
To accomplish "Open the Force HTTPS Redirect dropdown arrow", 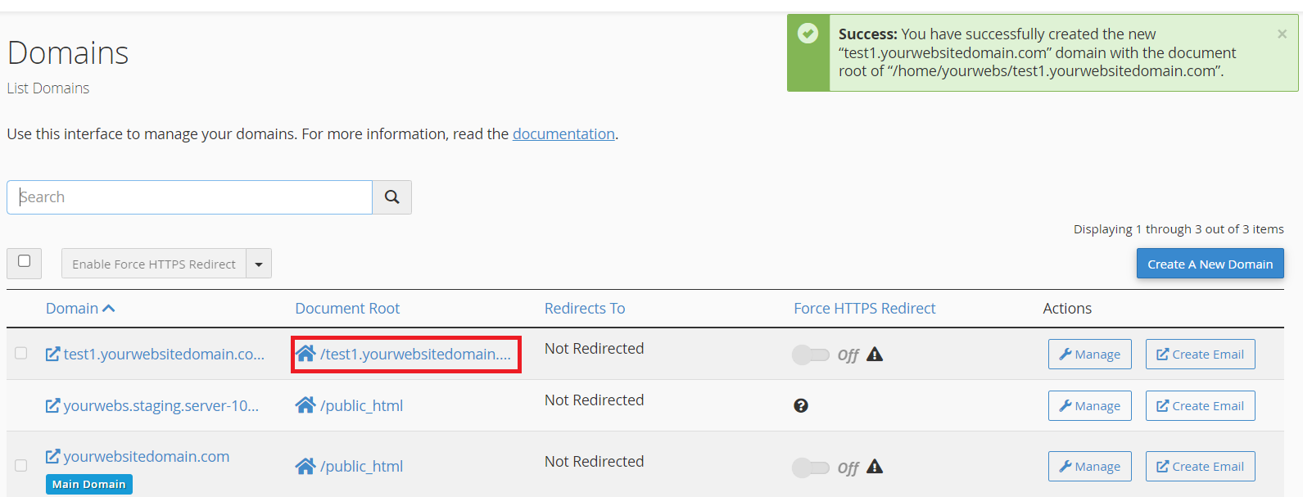I will 259,264.
